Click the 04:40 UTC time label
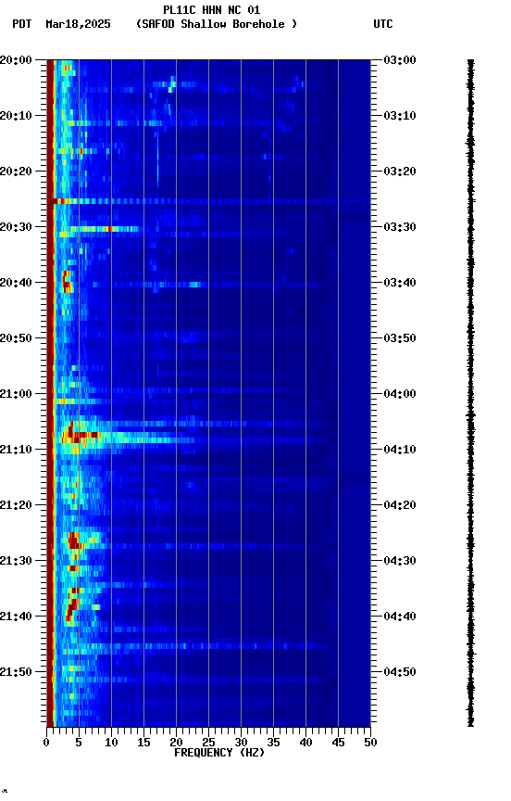511x801 pixels. [x=400, y=617]
